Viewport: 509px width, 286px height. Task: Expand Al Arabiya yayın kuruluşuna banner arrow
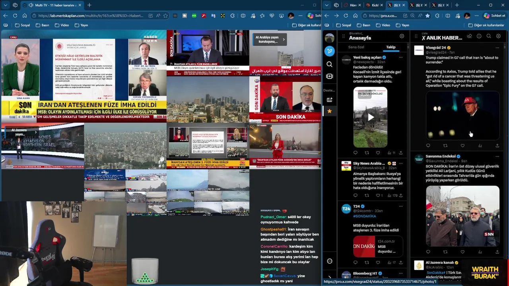(284, 39)
